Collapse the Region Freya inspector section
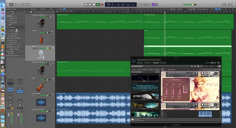236x128 pixels. 7,9
